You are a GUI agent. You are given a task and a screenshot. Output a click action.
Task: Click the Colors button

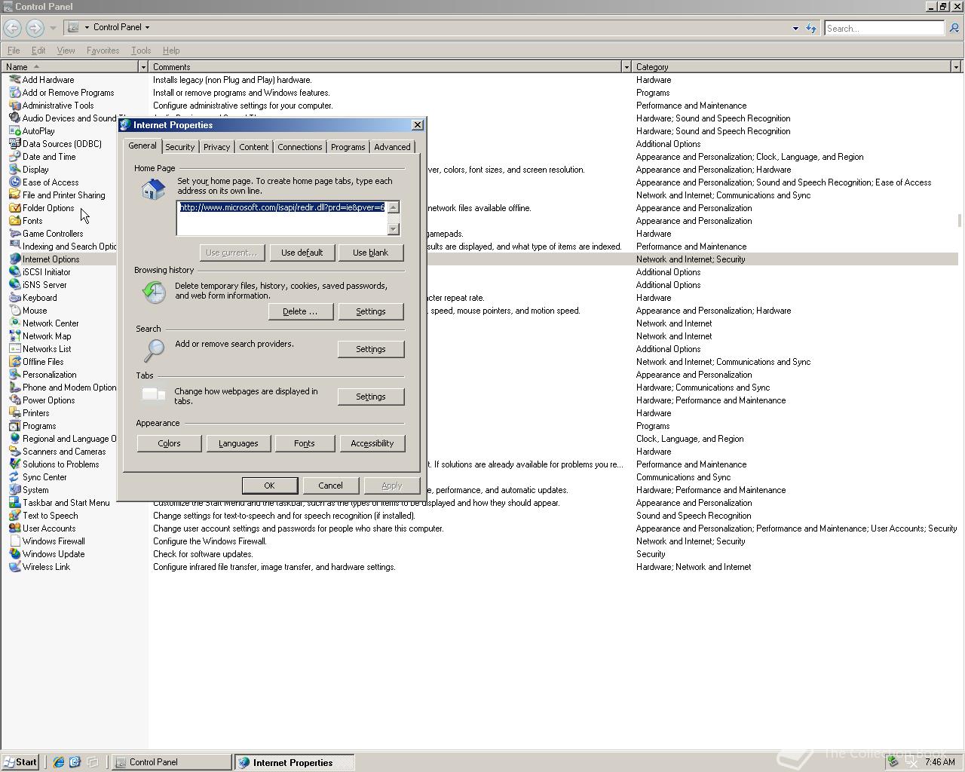(169, 443)
